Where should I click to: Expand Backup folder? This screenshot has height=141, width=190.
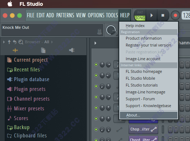pyautogui.click(x=18, y=127)
